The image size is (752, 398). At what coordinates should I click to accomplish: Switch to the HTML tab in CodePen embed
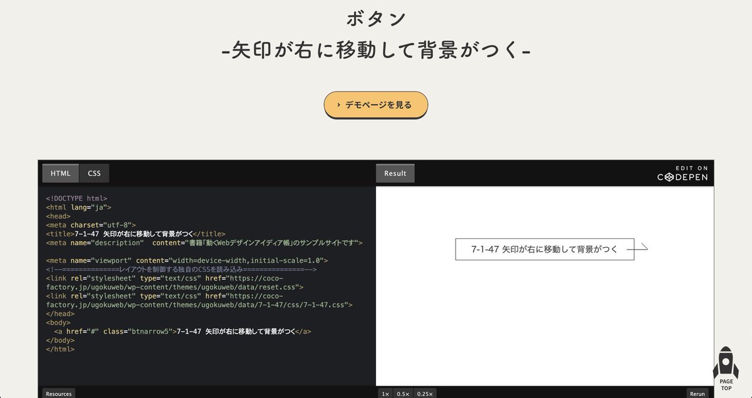[61, 173]
